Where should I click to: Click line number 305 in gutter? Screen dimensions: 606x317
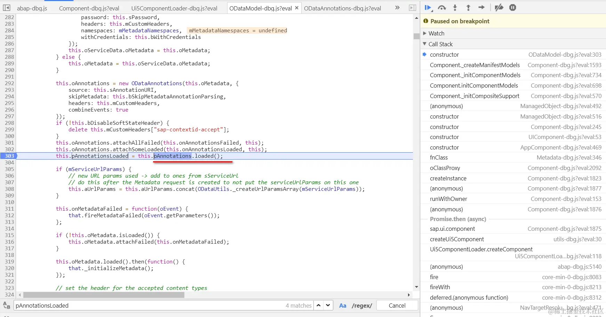point(9,169)
